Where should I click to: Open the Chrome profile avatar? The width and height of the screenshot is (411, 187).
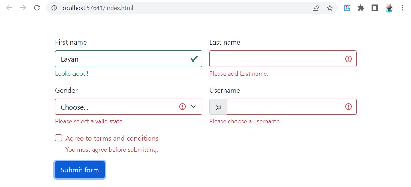coord(389,8)
